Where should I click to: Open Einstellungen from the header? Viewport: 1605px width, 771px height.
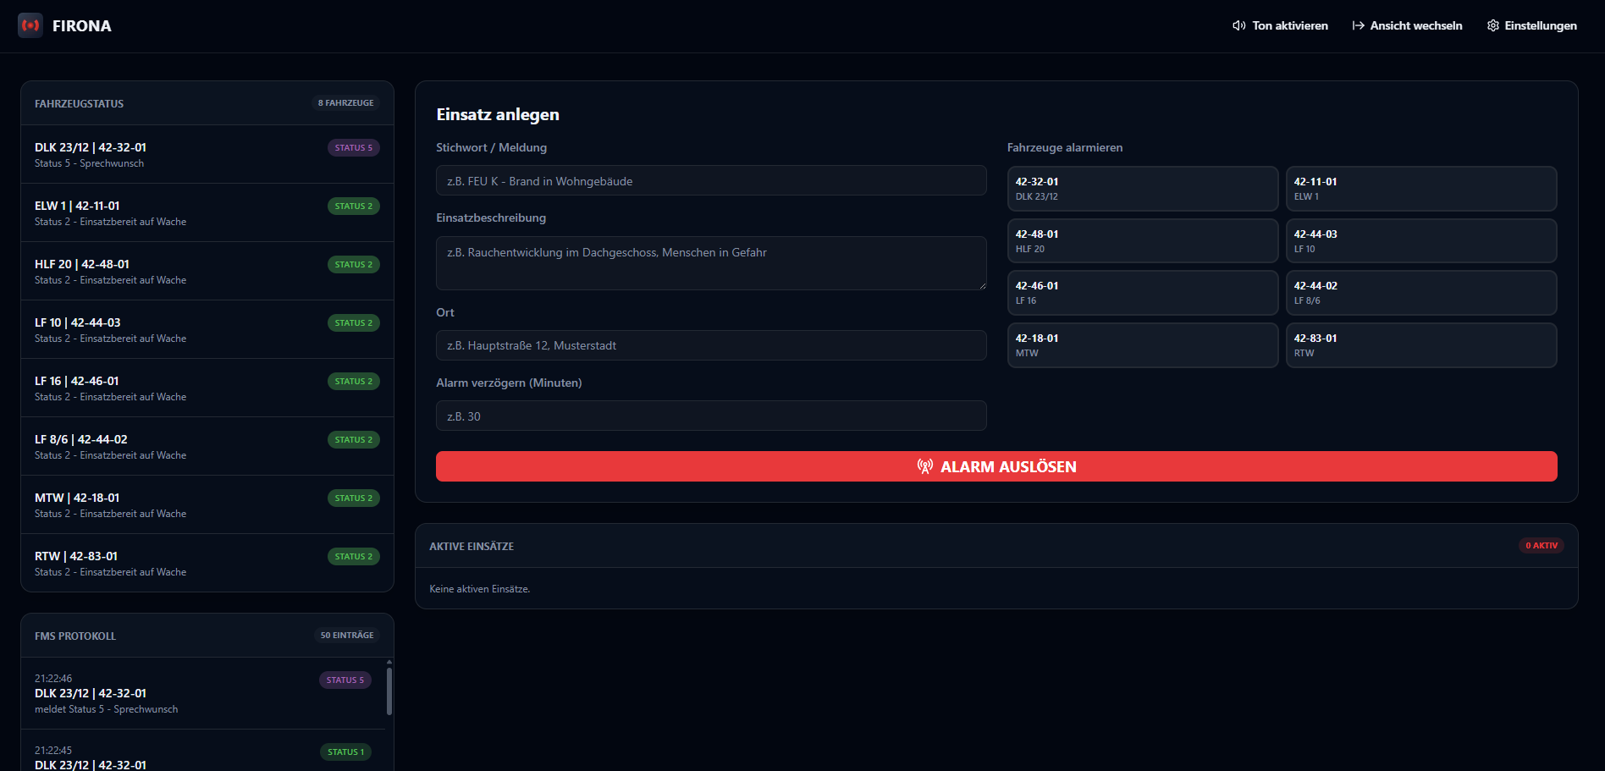[1532, 25]
